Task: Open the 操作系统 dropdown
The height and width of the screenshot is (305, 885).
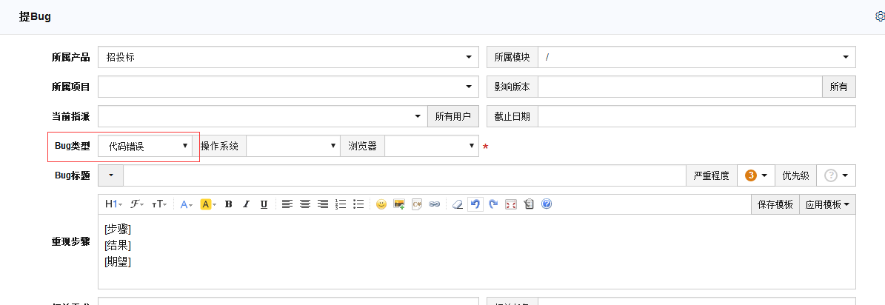Action: click(293, 146)
